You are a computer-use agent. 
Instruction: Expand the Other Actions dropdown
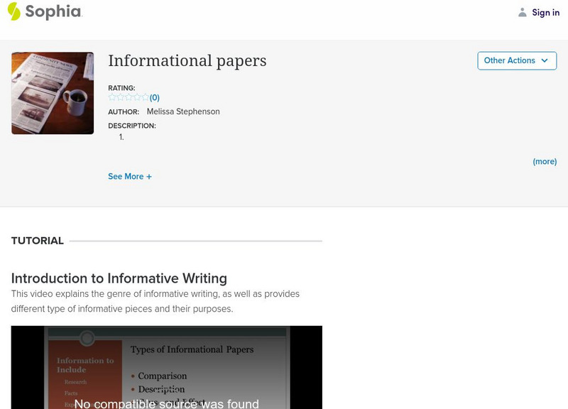coord(517,60)
